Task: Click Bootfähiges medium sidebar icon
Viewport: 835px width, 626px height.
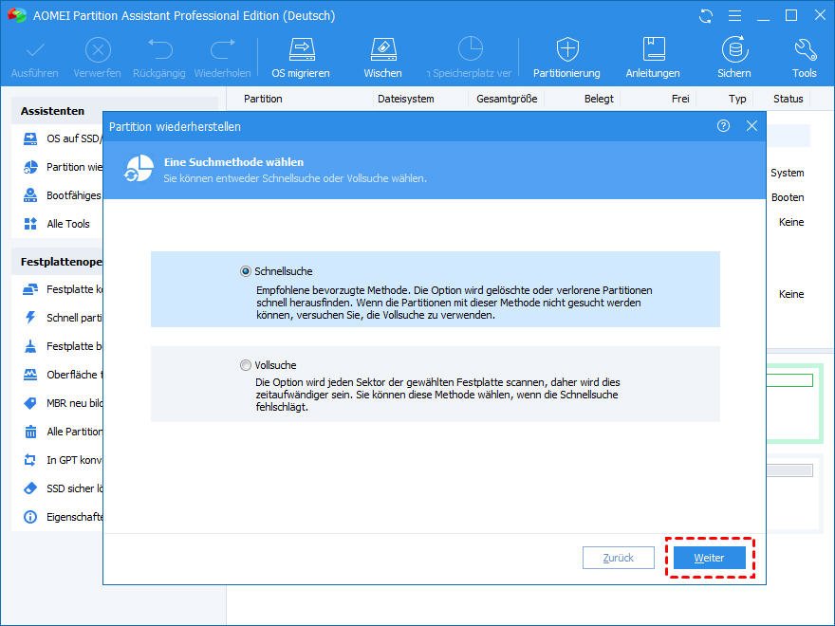Action: (x=30, y=195)
